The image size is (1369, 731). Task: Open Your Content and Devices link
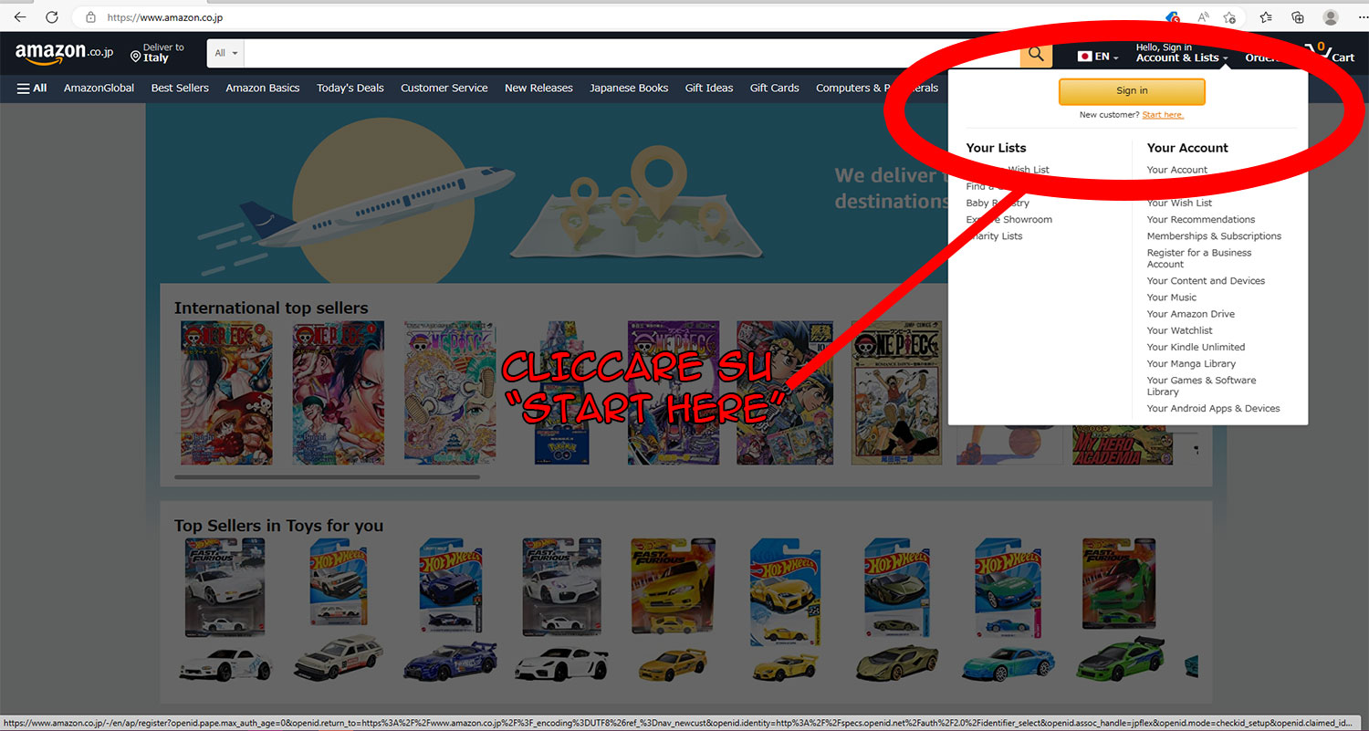[1206, 281]
